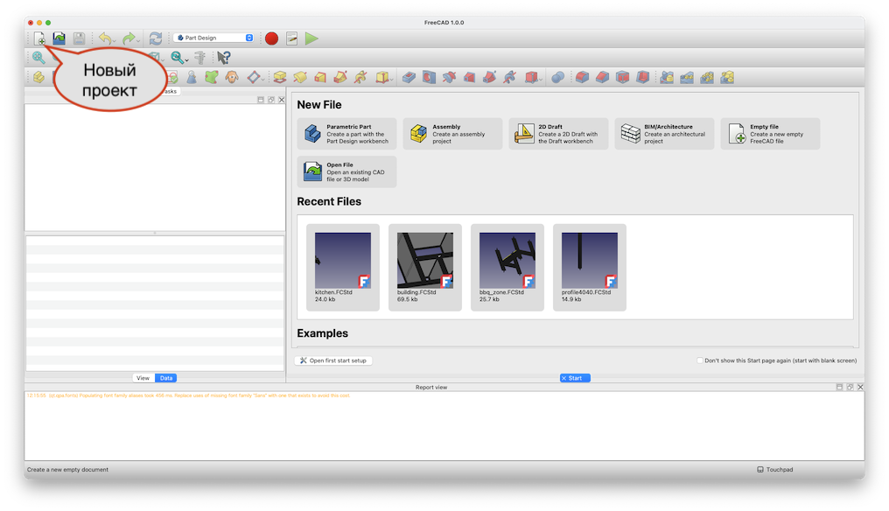Click the refresh/recompute icon

point(156,38)
